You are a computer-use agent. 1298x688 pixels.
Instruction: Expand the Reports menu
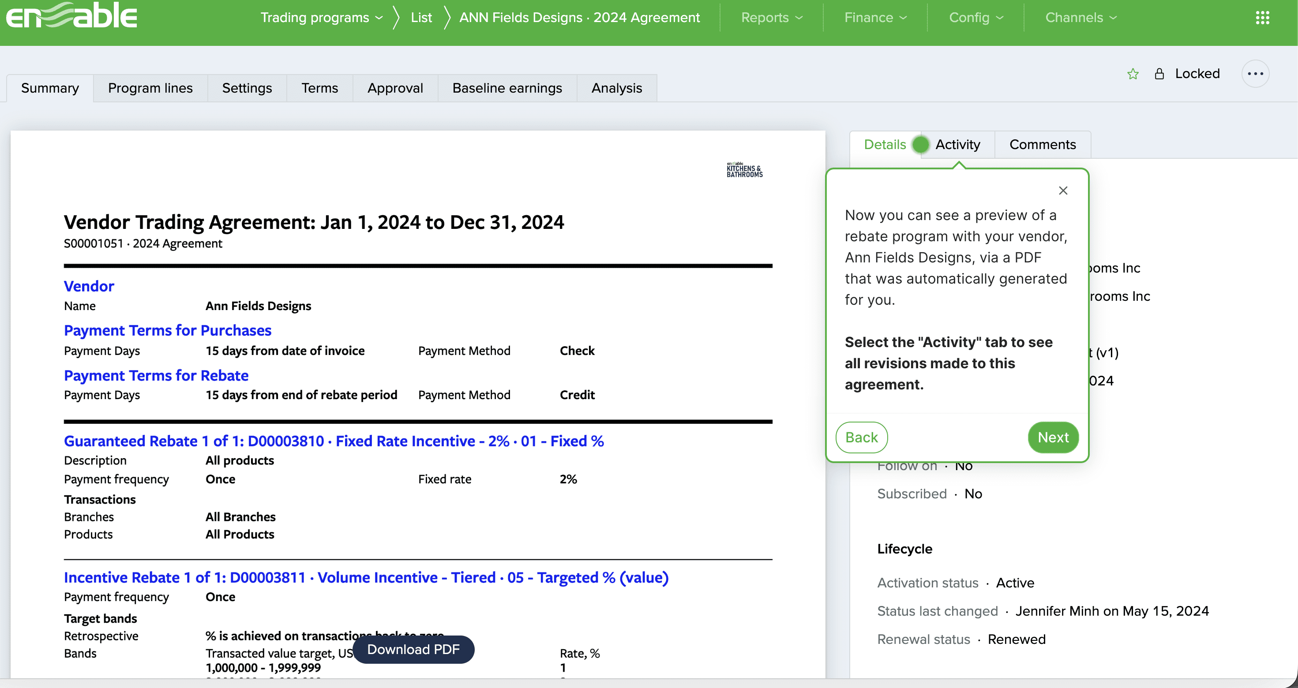click(772, 18)
